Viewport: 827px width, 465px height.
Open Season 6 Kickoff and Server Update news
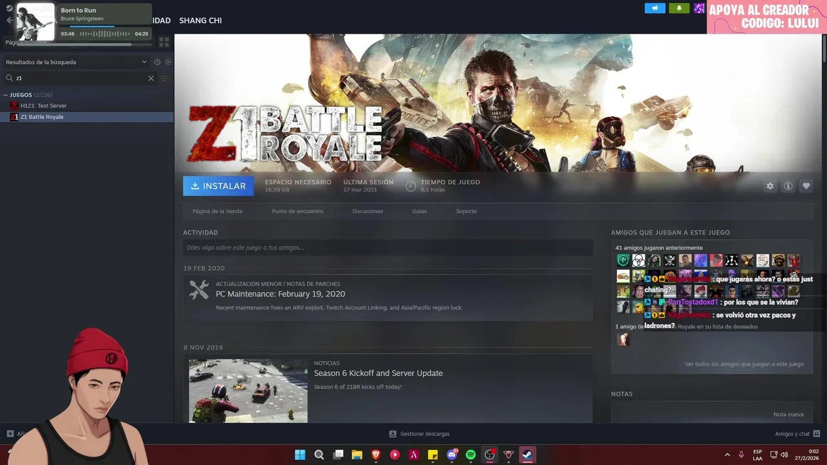click(x=378, y=373)
